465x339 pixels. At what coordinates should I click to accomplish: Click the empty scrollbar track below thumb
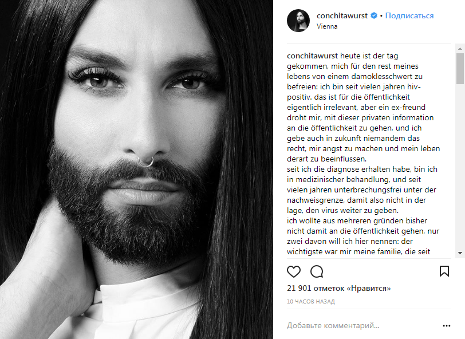[460, 166]
